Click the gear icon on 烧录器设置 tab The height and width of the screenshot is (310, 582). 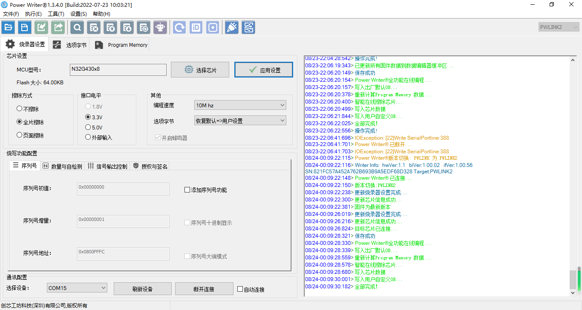[x=10, y=44]
